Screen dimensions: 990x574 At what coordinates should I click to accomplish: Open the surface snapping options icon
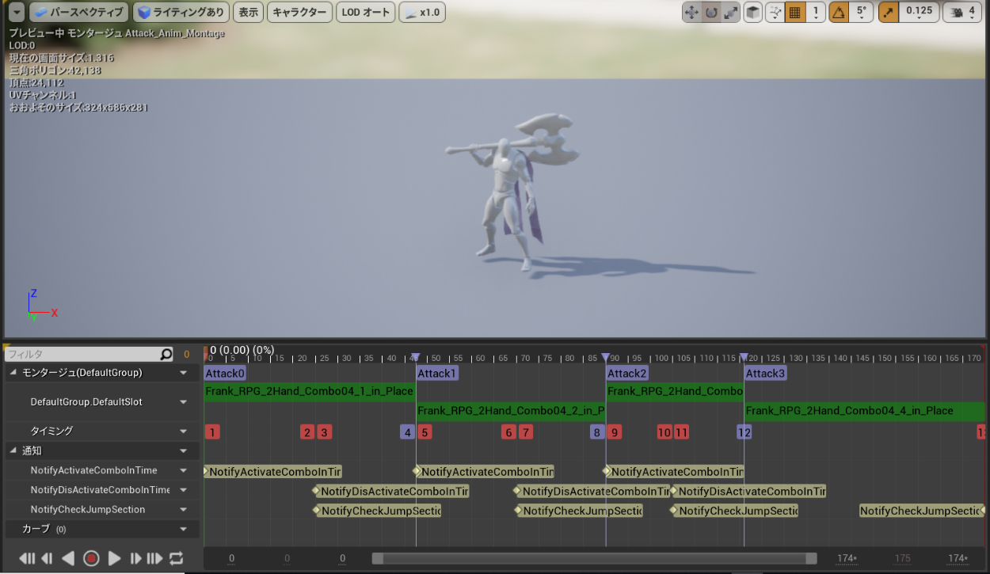coord(775,13)
